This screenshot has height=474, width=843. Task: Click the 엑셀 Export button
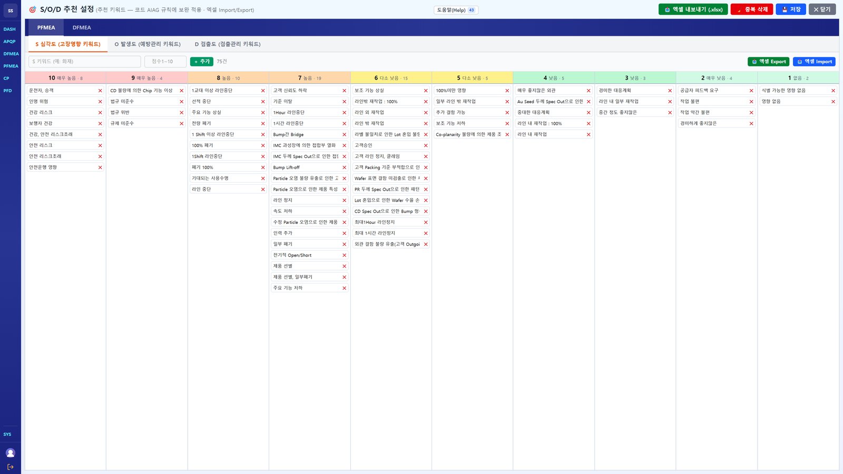[768, 62]
